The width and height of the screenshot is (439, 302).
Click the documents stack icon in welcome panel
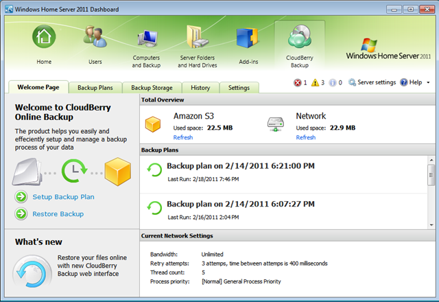[27, 172]
